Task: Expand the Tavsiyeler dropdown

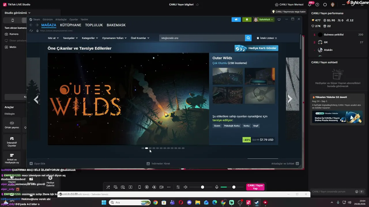Action: click(x=70, y=38)
